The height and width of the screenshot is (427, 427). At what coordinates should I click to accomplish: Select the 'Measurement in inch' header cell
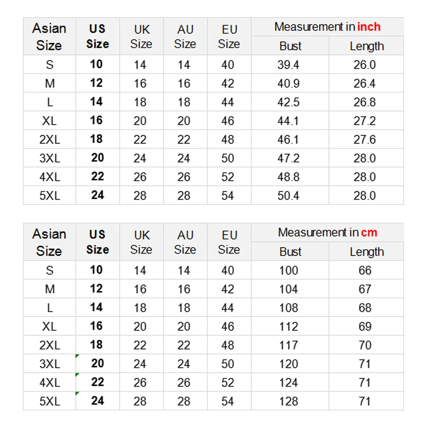point(327,27)
